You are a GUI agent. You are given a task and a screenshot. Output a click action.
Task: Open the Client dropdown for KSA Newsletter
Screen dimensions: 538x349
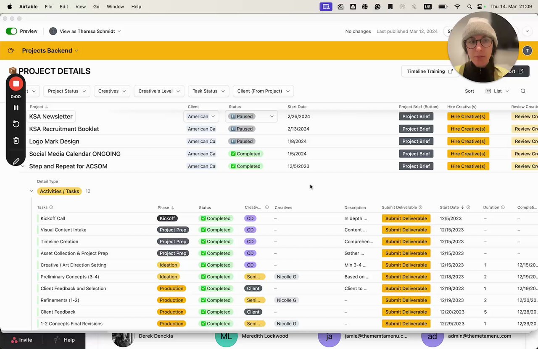(x=201, y=116)
